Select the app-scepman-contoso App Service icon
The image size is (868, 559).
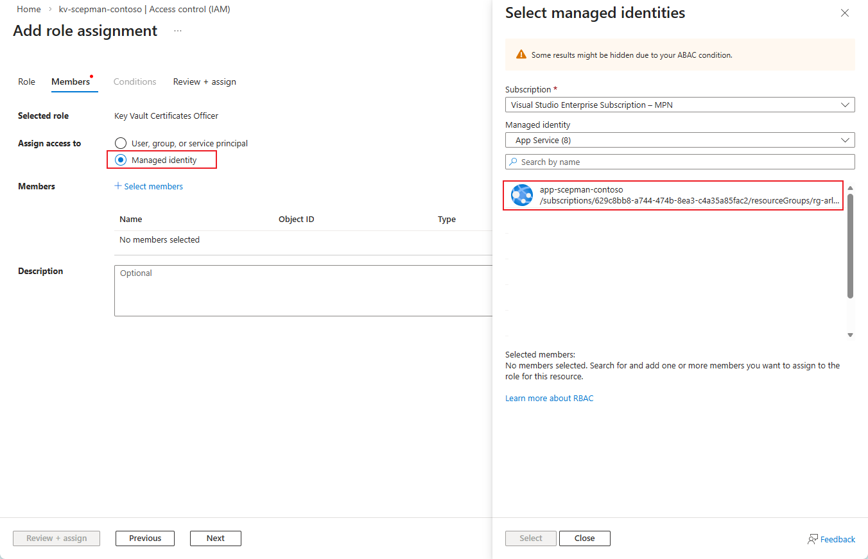coord(522,195)
